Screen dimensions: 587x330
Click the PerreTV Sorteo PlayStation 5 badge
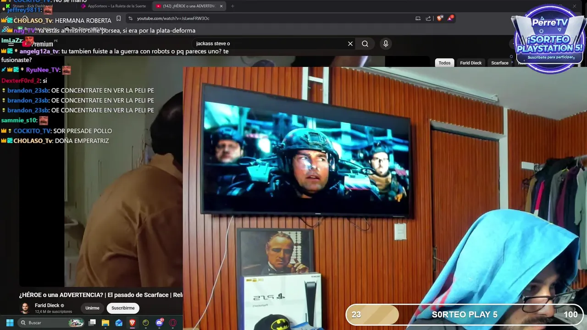pyautogui.click(x=549, y=40)
